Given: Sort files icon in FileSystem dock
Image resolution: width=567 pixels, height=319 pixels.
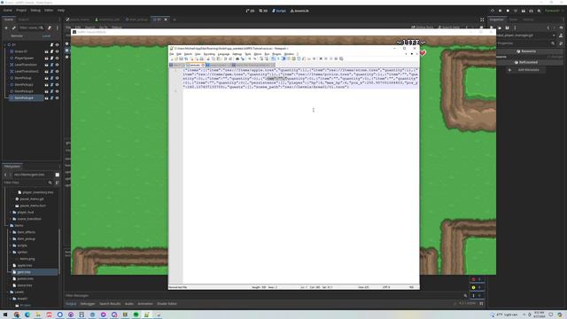Looking at the screenshot, I should point(57,183).
